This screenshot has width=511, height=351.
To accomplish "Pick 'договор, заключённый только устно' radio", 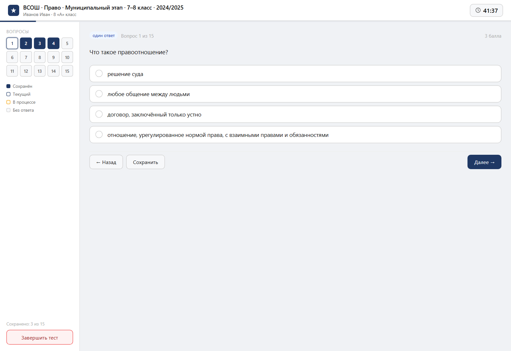I will pyautogui.click(x=295, y=114).
